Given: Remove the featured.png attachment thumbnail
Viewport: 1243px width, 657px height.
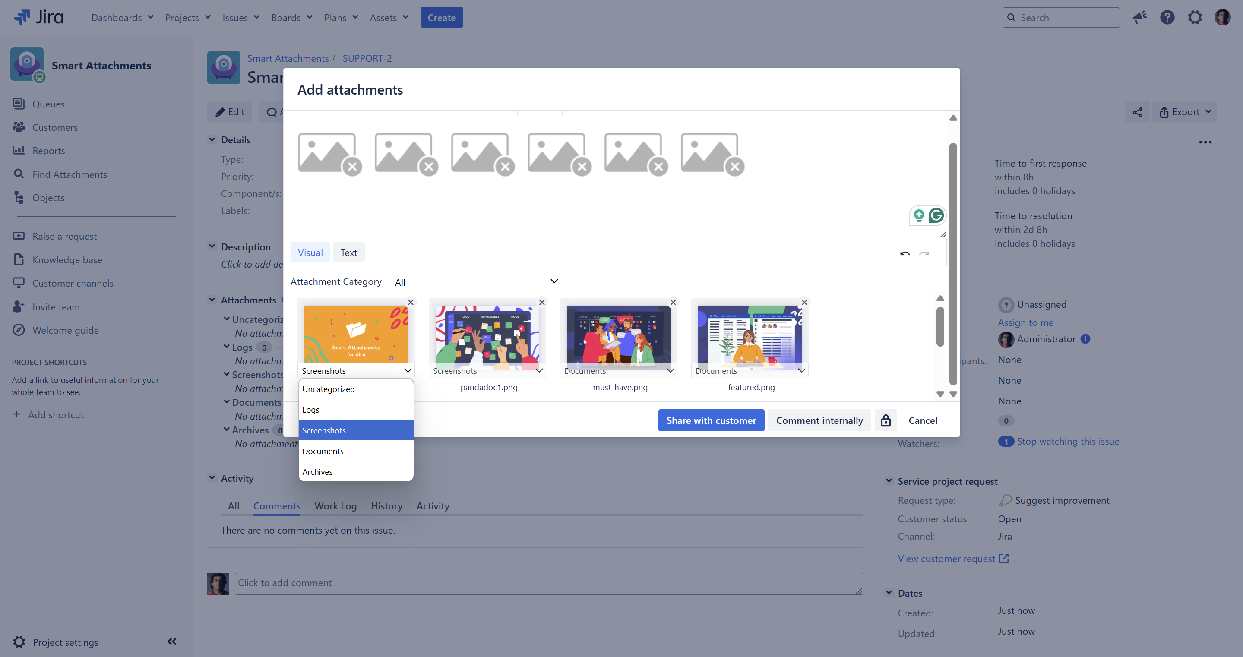Looking at the screenshot, I should [804, 303].
